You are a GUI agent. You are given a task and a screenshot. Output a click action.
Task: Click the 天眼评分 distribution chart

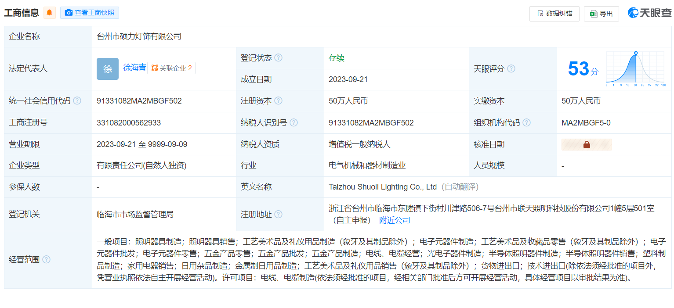click(x=636, y=69)
